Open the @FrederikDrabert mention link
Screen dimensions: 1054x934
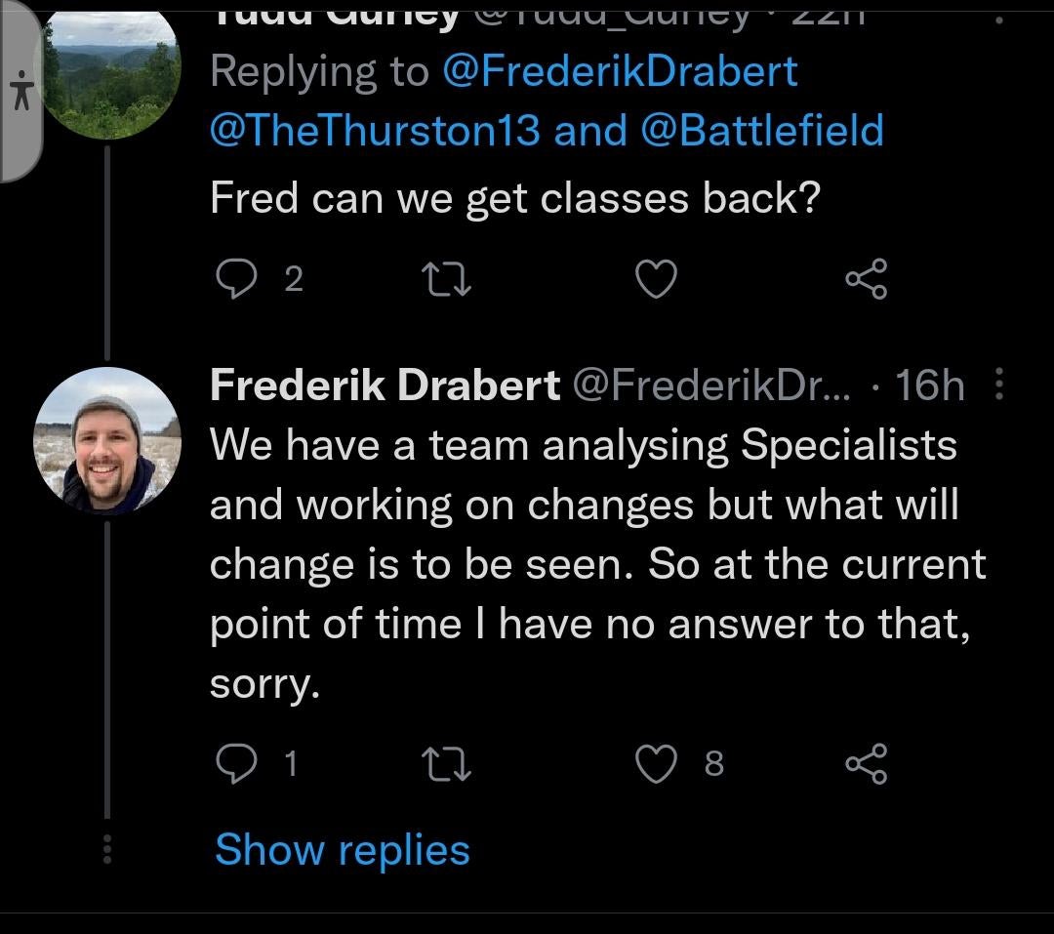(x=620, y=71)
